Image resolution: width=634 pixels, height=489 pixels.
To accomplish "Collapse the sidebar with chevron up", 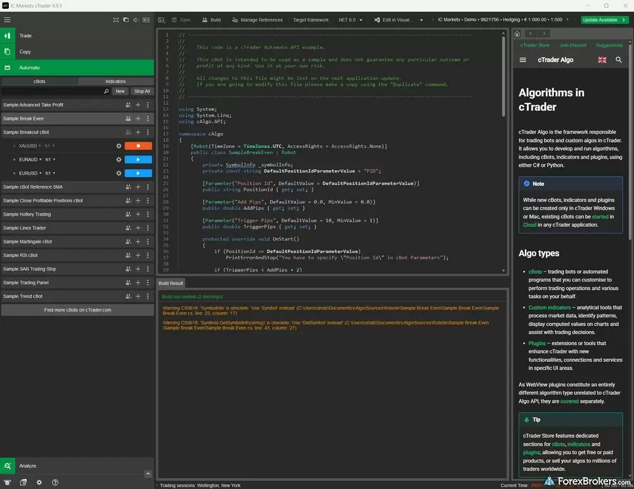I will [x=148, y=474].
